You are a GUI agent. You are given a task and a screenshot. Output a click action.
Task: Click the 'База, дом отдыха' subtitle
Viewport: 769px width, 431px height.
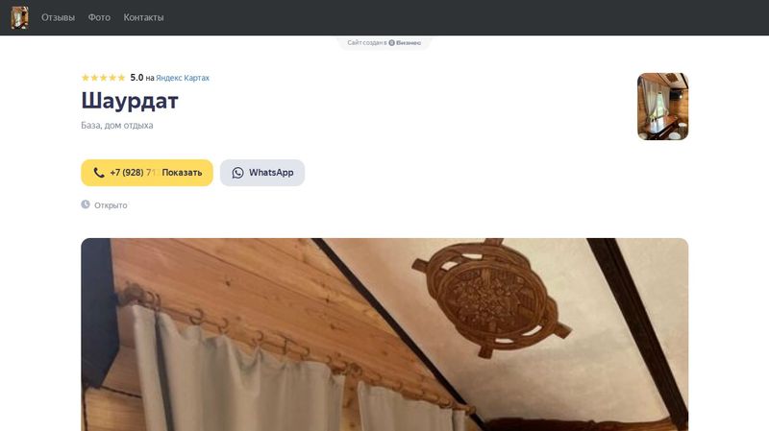point(116,126)
